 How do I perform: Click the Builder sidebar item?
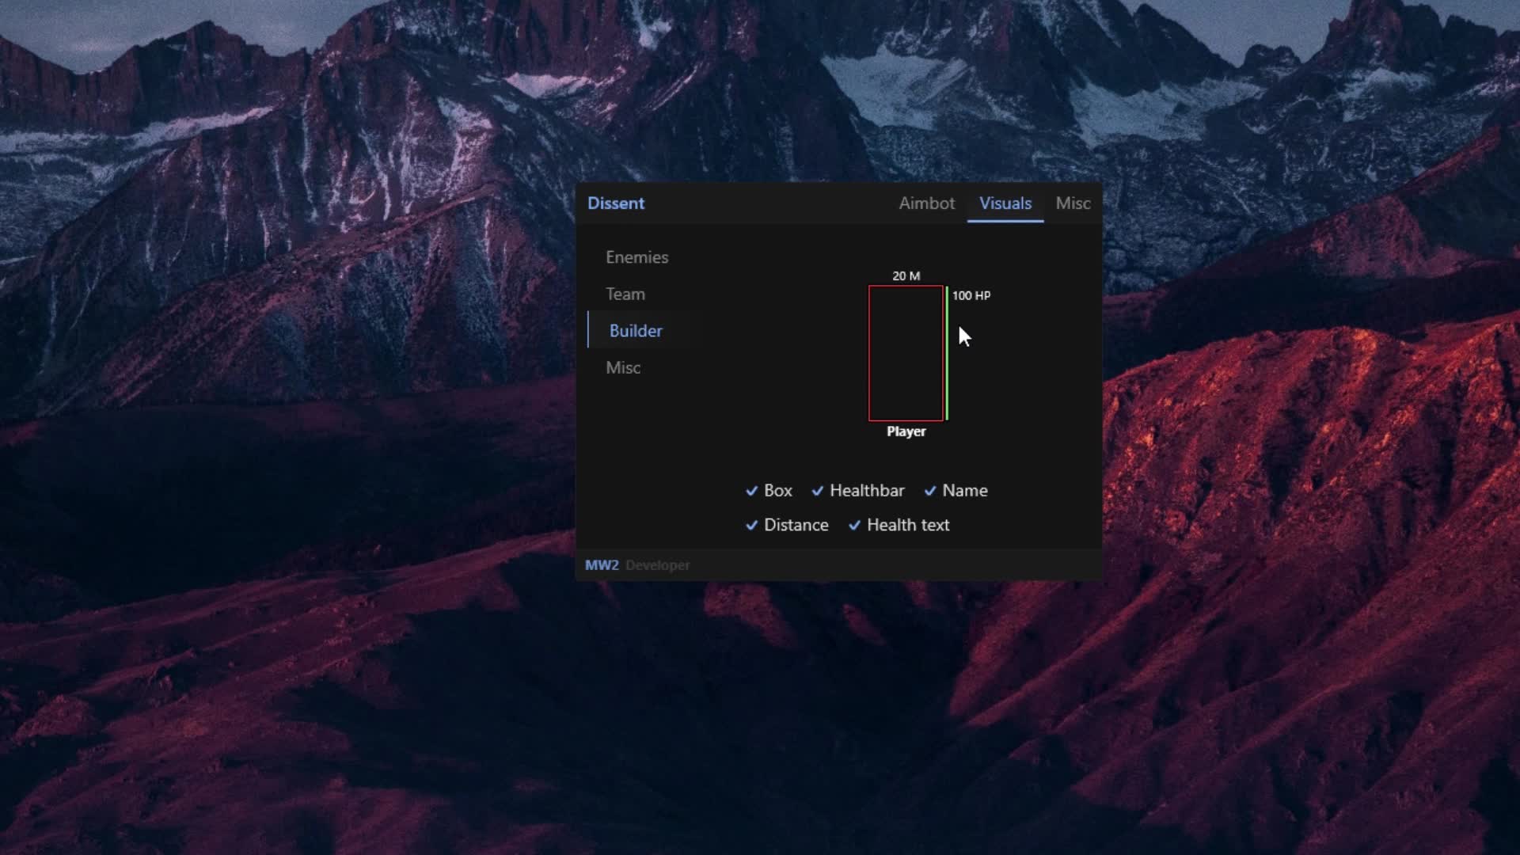point(635,331)
